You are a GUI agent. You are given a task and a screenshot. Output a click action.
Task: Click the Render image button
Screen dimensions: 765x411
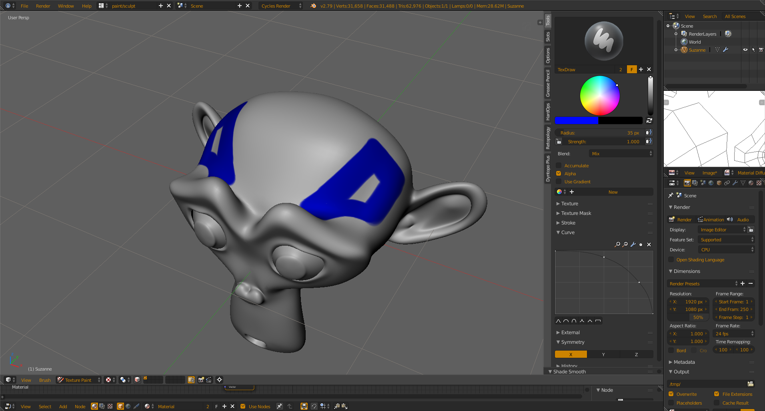[681, 220]
